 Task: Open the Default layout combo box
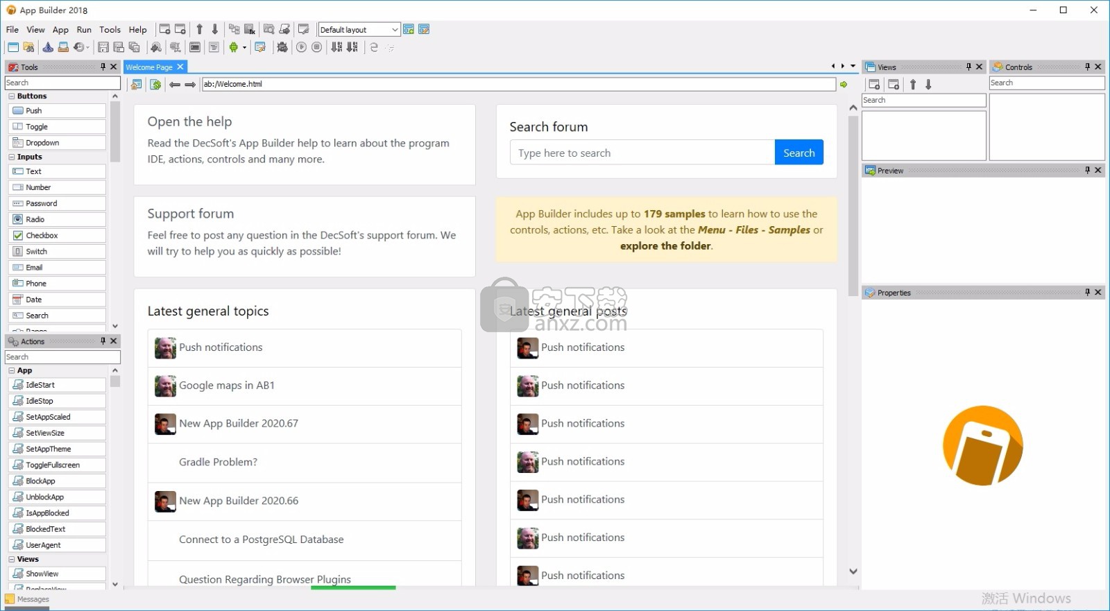tap(359, 29)
